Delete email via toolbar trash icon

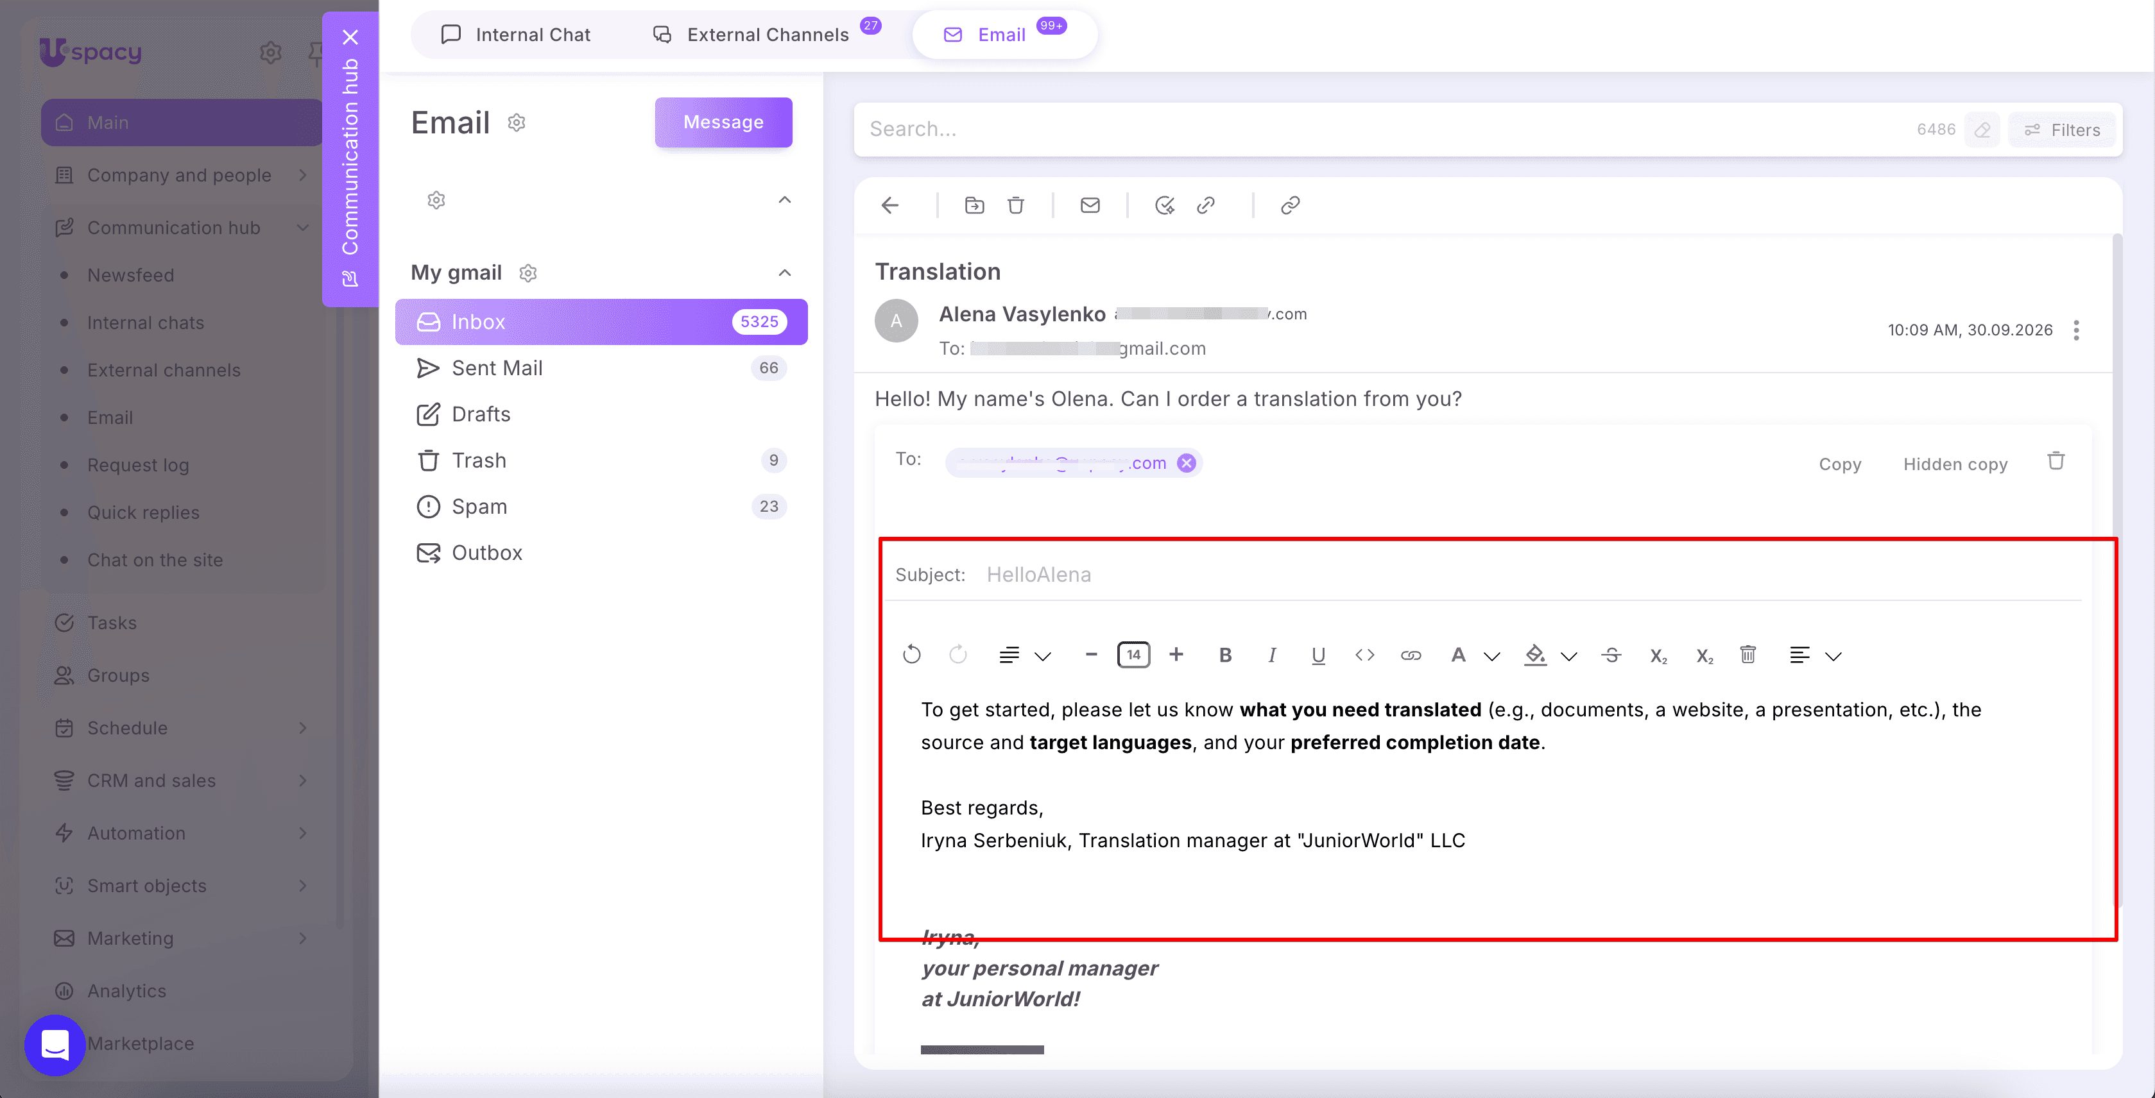click(1016, 205)
